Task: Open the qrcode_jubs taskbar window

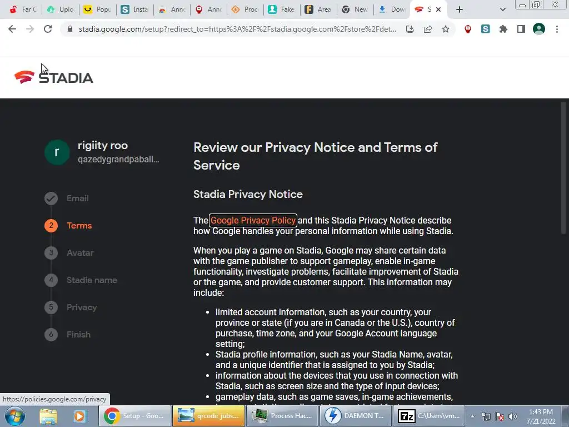Action: click(x=209, y=416)
